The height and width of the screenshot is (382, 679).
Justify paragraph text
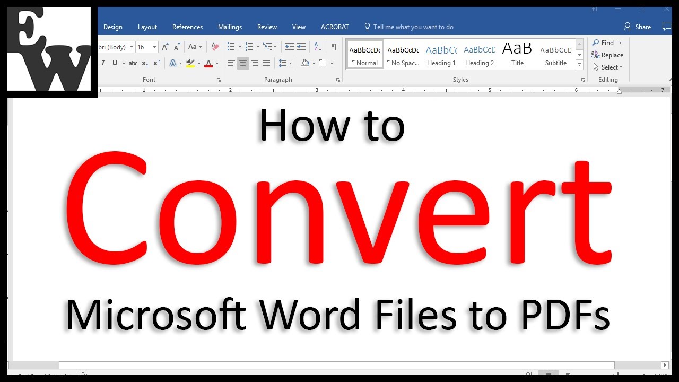(266, 63)
